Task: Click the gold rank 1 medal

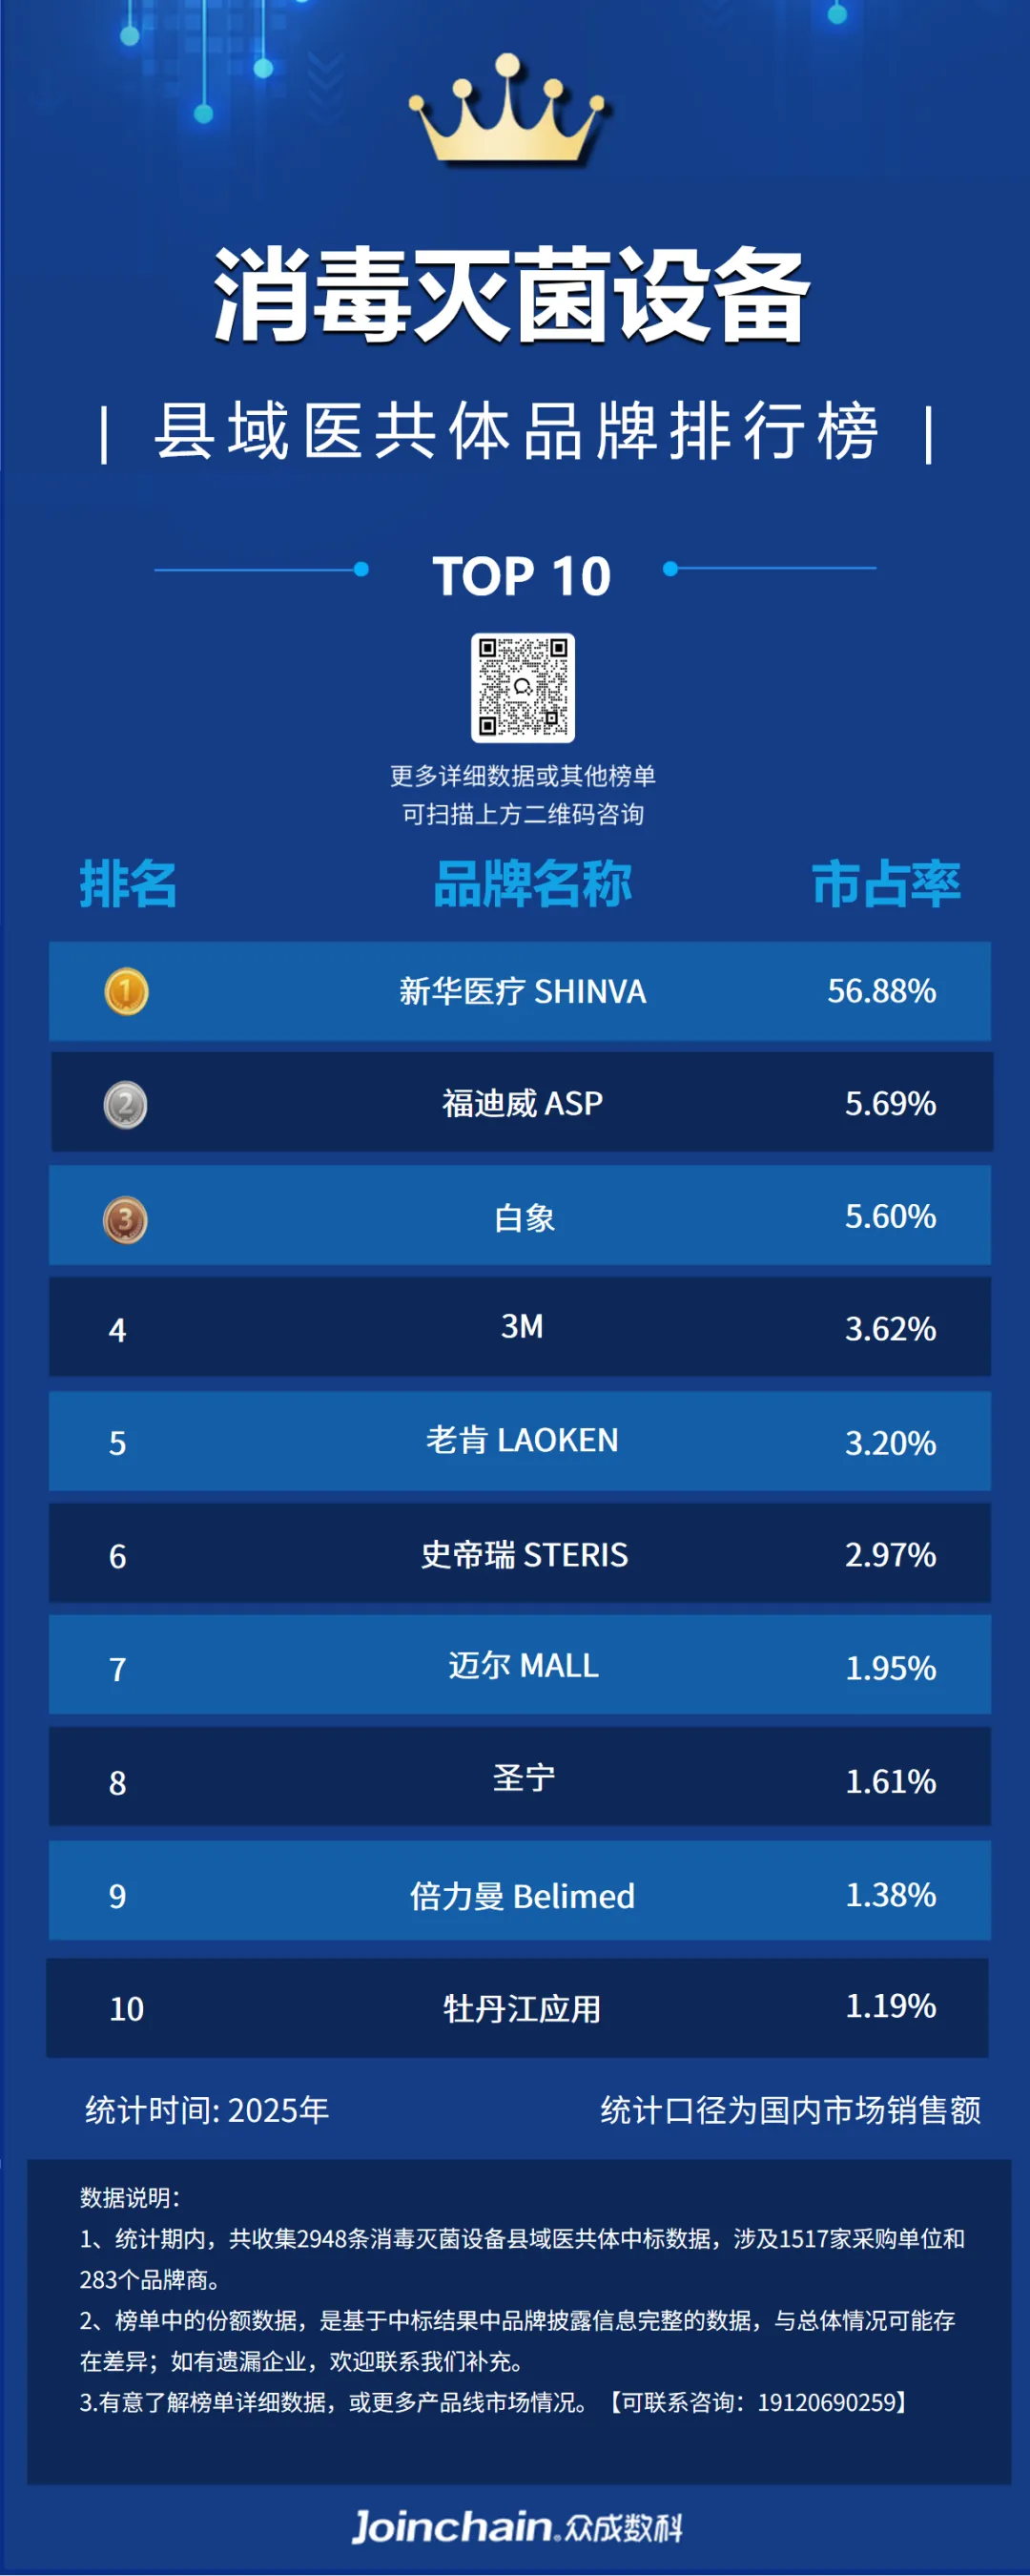Action: pos(126,992)
